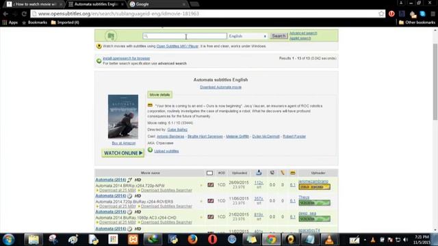Viewport: 438px width, 246px height.
Task: Open the Automata 720p BluRay ROVERS subtitle link
Action: (x=111, y=196)
